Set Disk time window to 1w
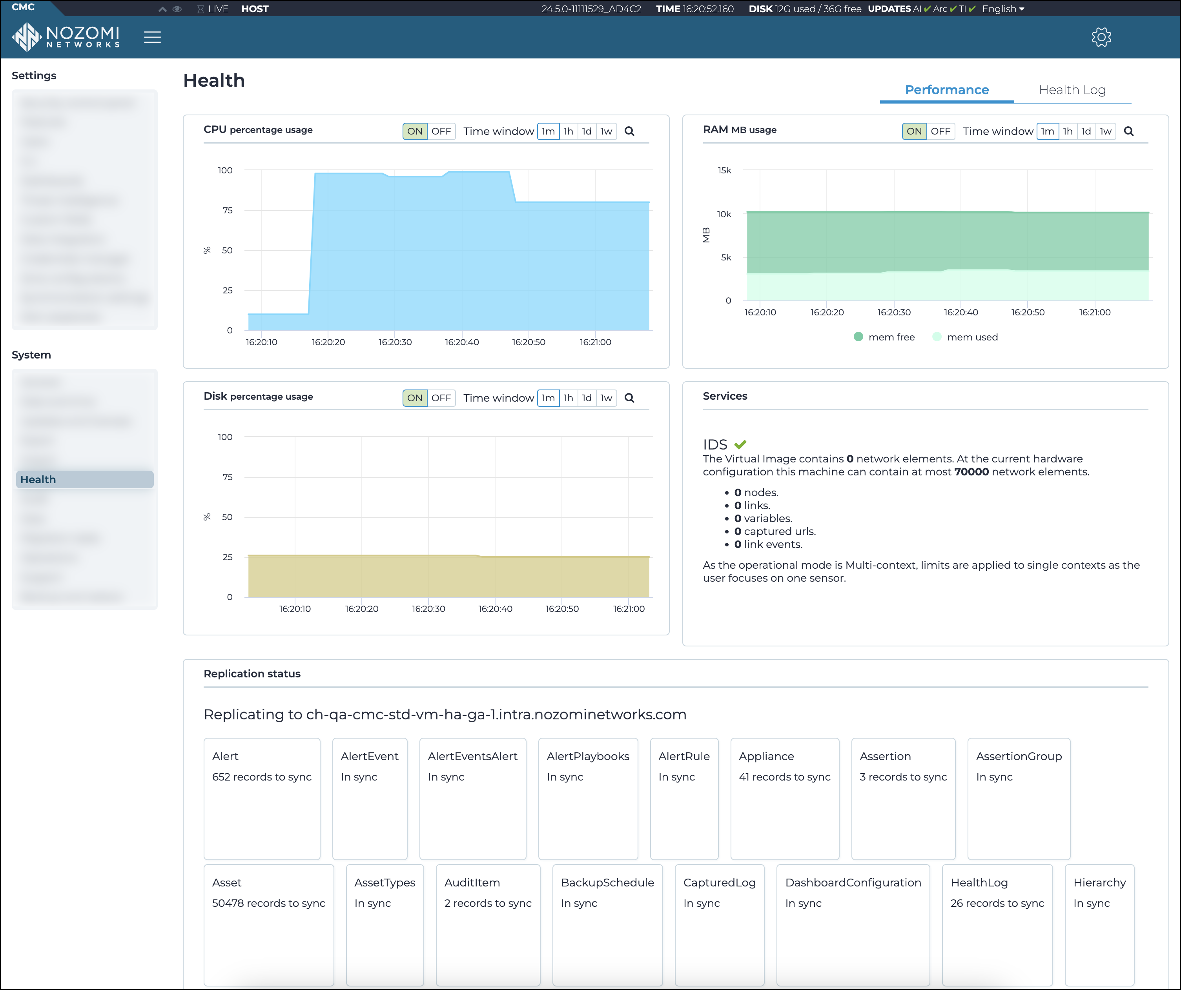The width and height of the screenshot is (1181, 990). pyautogui.click(x=606, y=398)
